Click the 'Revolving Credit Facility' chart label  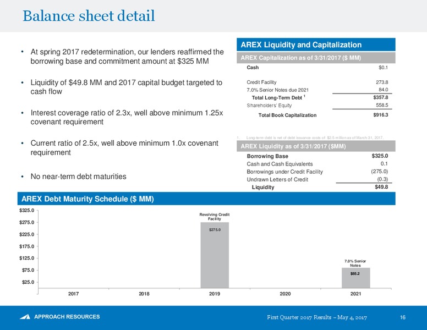pos(215,217)
